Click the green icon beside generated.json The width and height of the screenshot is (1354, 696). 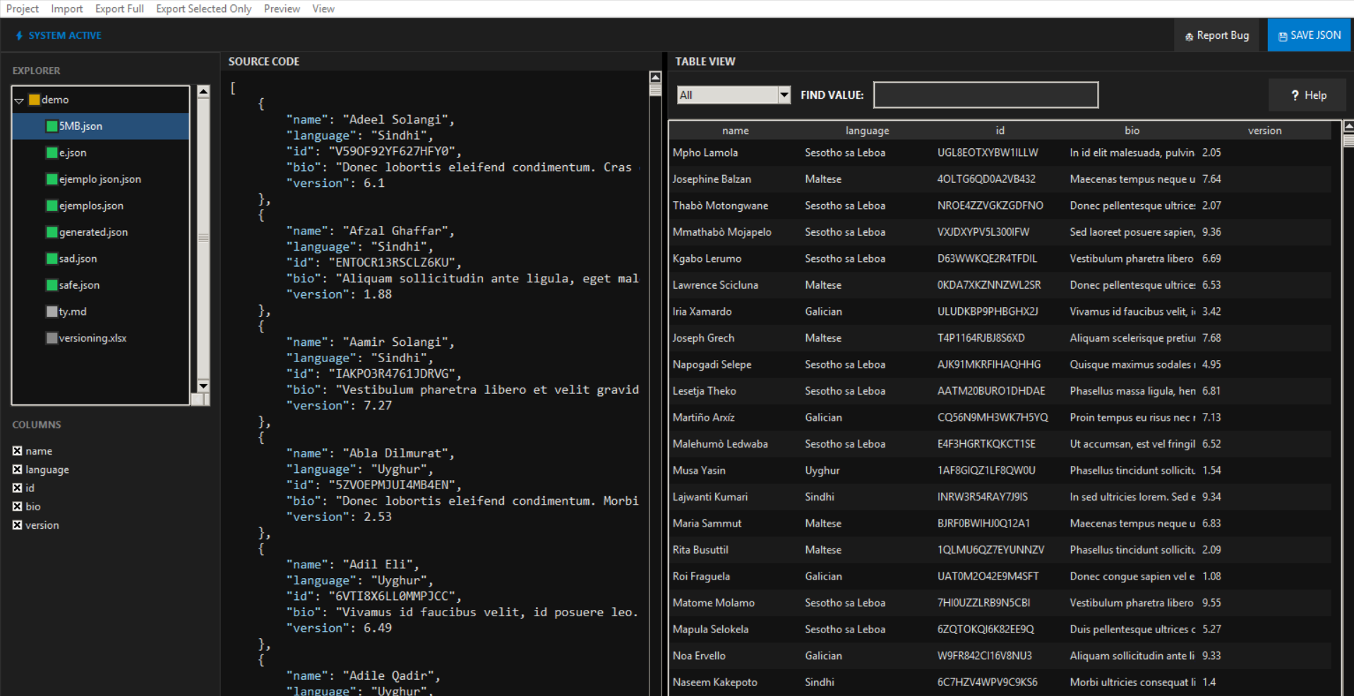(52, 232)
